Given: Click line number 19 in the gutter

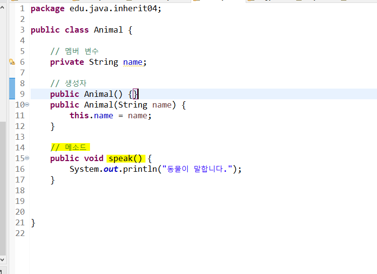Looking at the screenshot, I should point(20,201).
